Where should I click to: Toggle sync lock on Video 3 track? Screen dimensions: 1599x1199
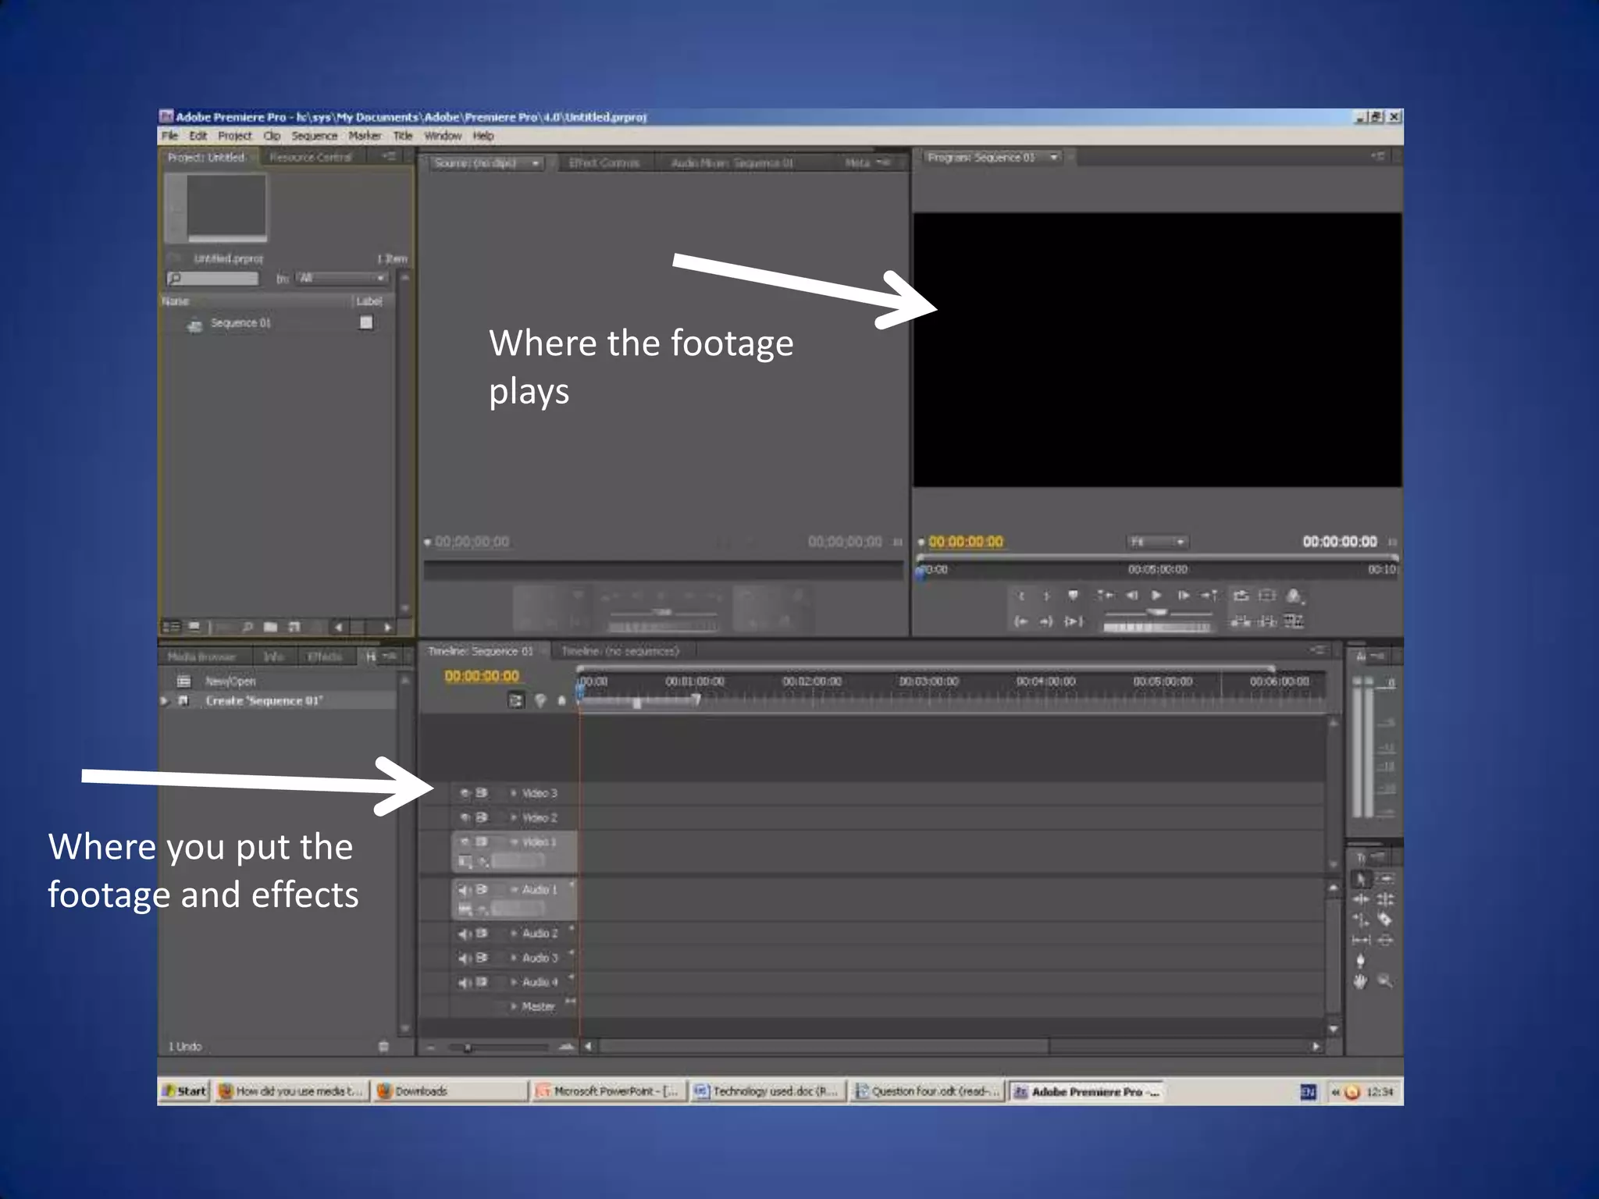[482, 793]
